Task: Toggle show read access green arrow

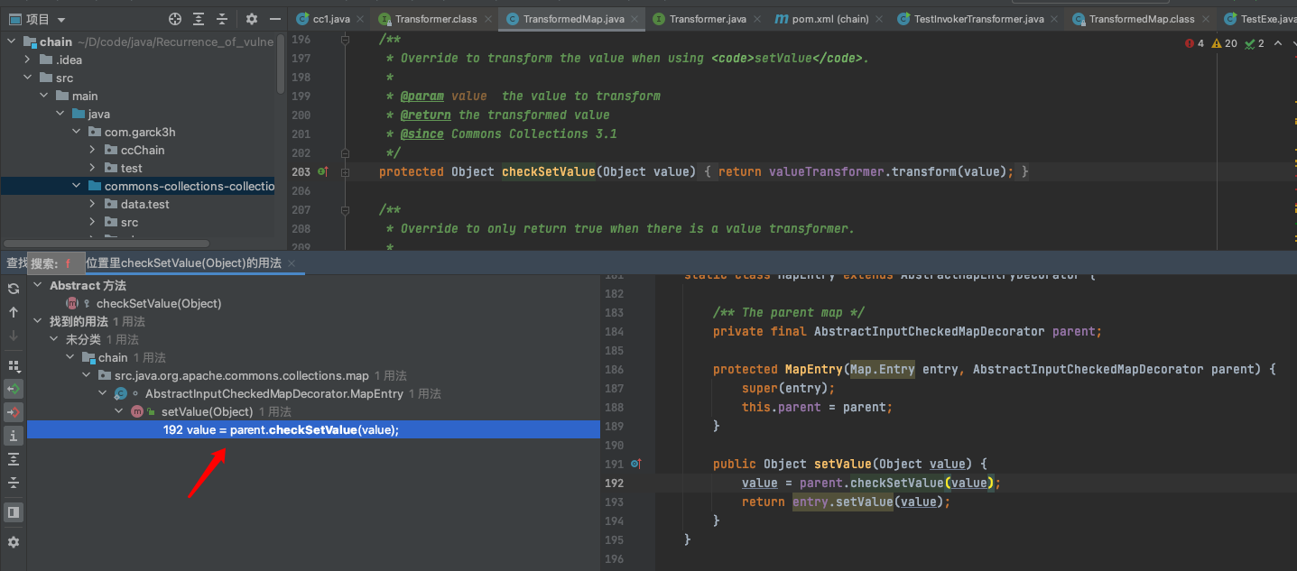Action: click(14, 389)
